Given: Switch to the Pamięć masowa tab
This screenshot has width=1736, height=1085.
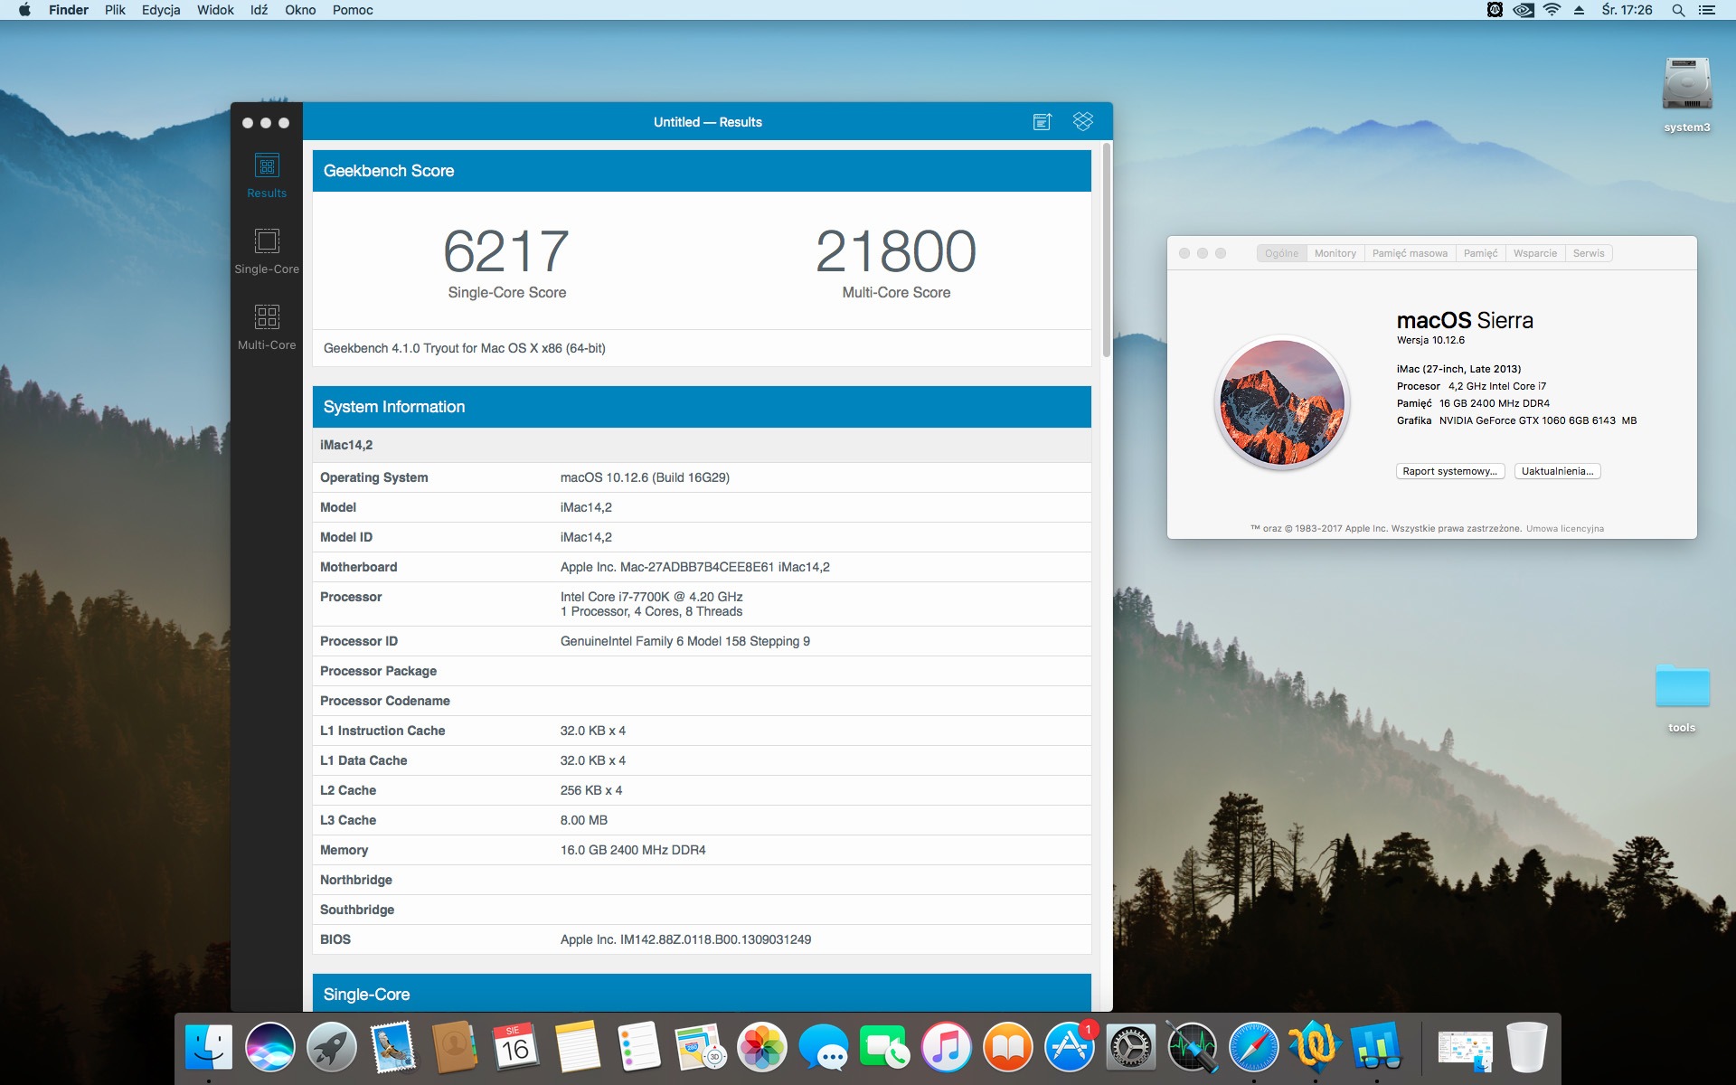Looking at the screenshot, I should click(x=1409, y=253).
